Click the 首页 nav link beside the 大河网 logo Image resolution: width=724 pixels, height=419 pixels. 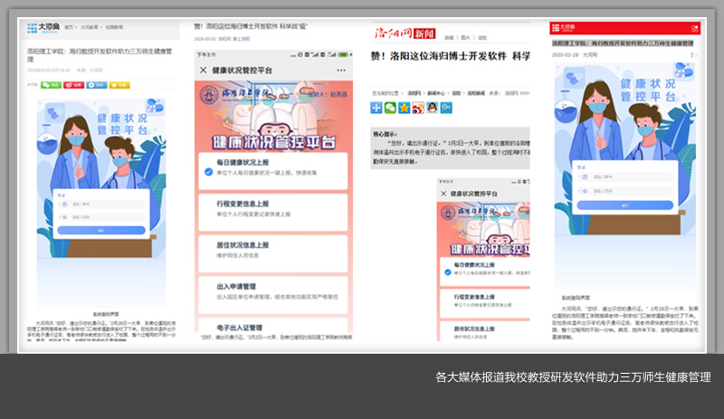coord(69,27)
